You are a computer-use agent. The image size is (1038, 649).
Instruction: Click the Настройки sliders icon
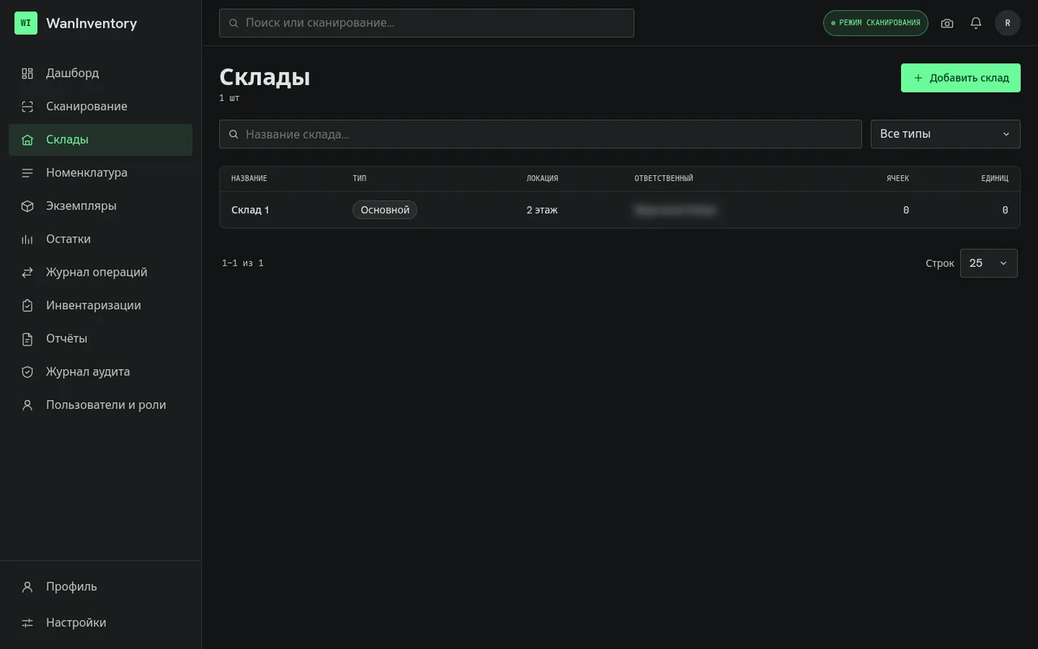coord(28,623)
